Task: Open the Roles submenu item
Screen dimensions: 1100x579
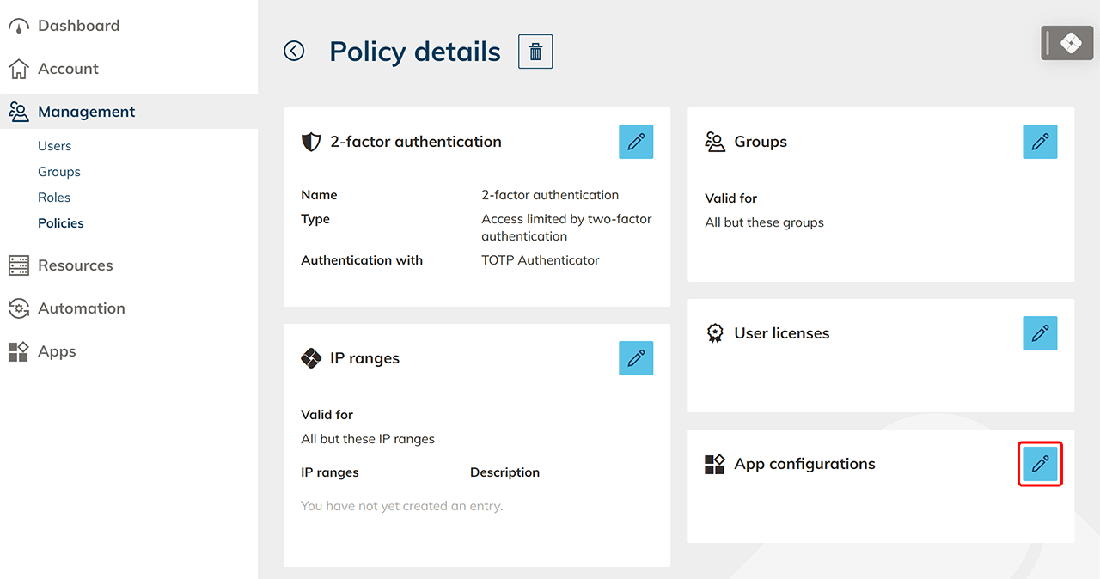Action: point(53,198)
